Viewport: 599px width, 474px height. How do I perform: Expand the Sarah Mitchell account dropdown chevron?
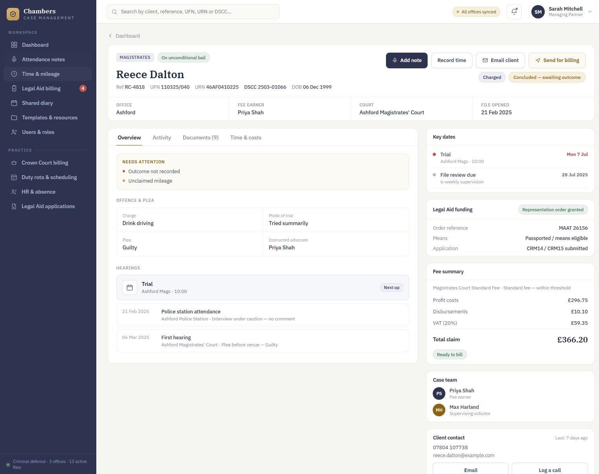590,12
